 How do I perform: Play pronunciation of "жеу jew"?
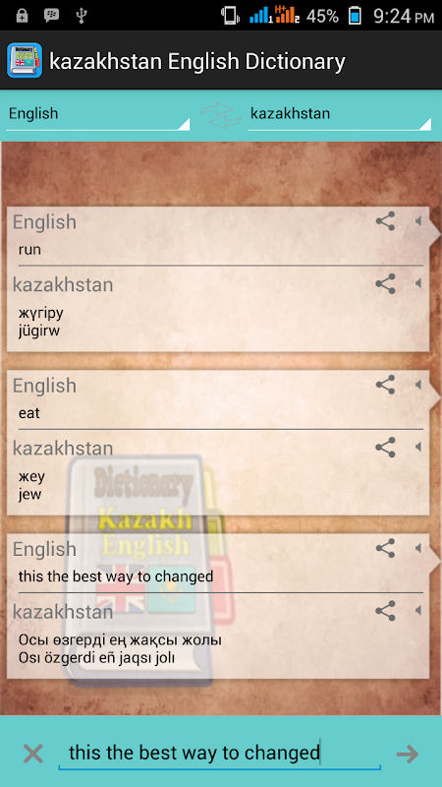click(x=418, y=447)
